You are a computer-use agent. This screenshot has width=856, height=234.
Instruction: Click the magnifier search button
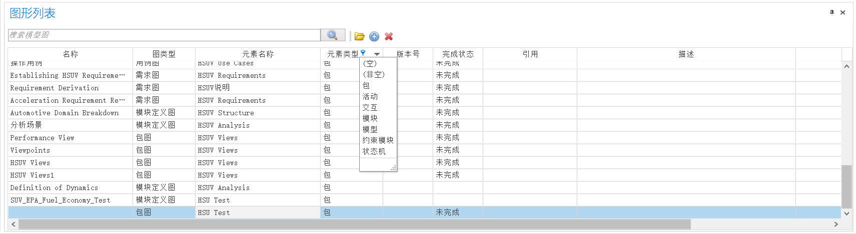(333, 35)
